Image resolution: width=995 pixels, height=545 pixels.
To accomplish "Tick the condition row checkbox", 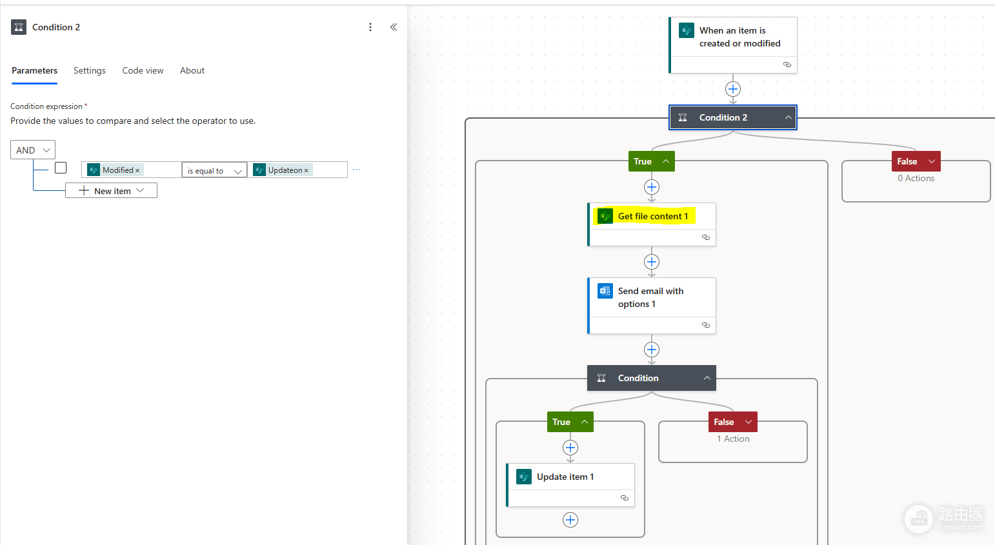I will coord(61,168).
